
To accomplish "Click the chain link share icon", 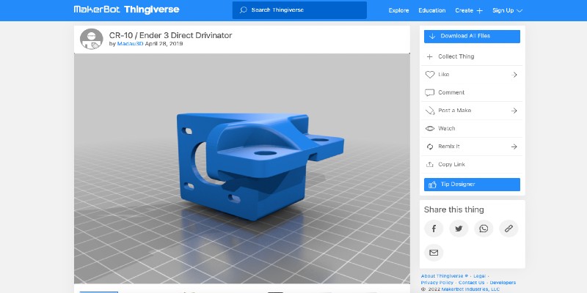I will pyautogui.click(x=508, y=229).
